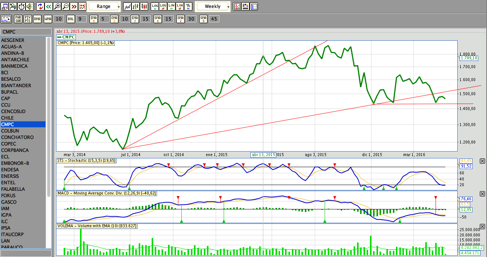Zoom in on the chart

tap(57, 6)
